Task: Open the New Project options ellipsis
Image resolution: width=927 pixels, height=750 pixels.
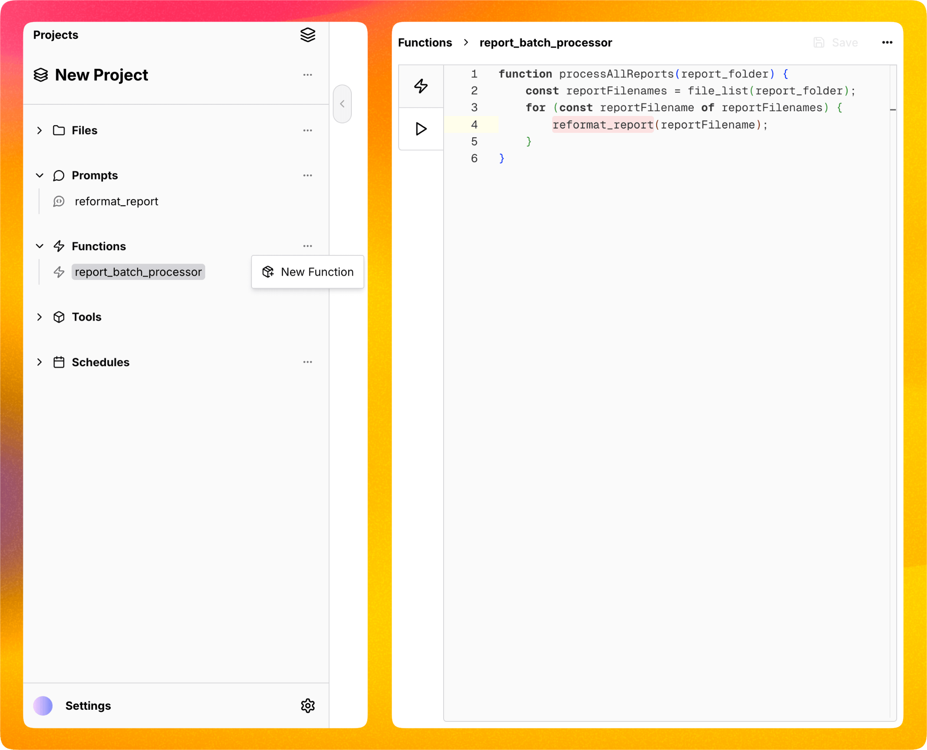Action: 308,75
